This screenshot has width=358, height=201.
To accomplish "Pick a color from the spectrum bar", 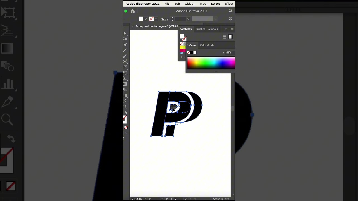I will click(x=211, y=63).
